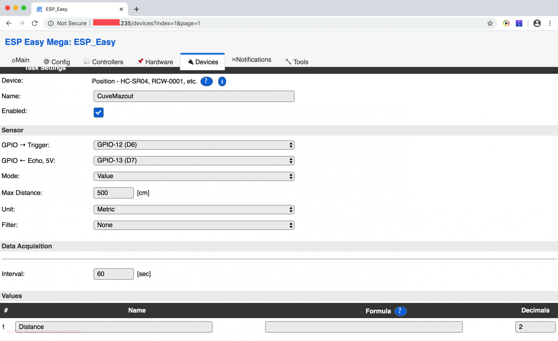558x341 pixels.
Task: Click the colorful play-circle extension icon
Action: point(506,23)
